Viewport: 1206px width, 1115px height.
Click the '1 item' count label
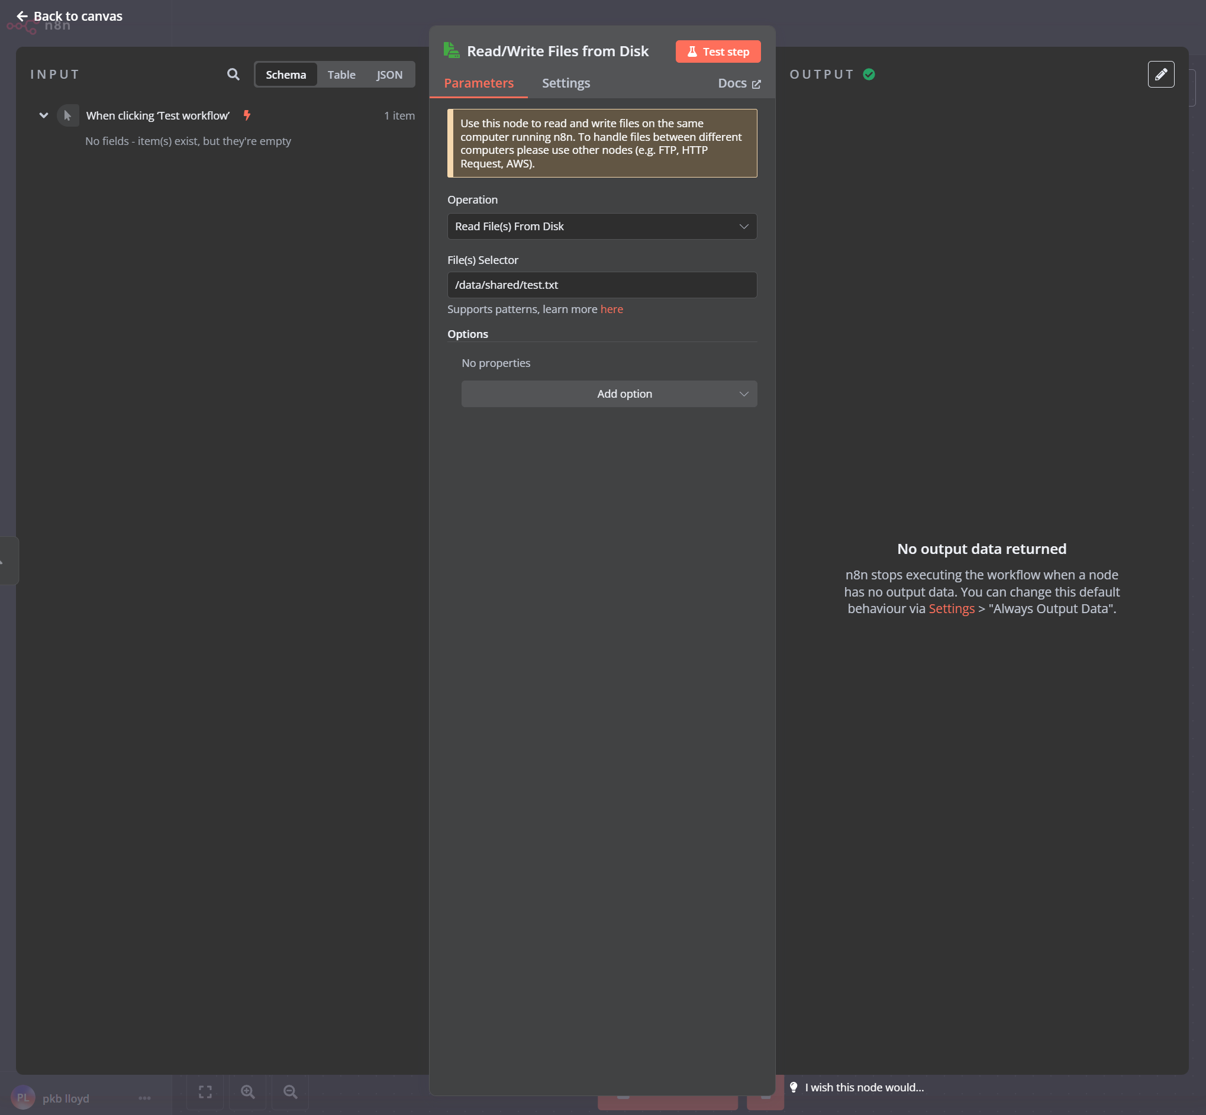point(399,115)
